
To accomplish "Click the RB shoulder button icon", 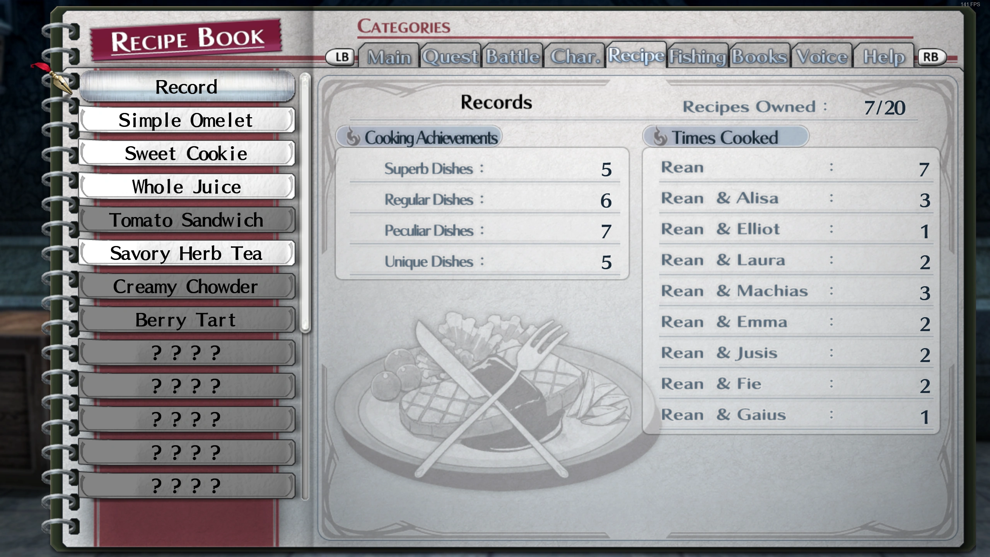I will click(x=932, y=57).
